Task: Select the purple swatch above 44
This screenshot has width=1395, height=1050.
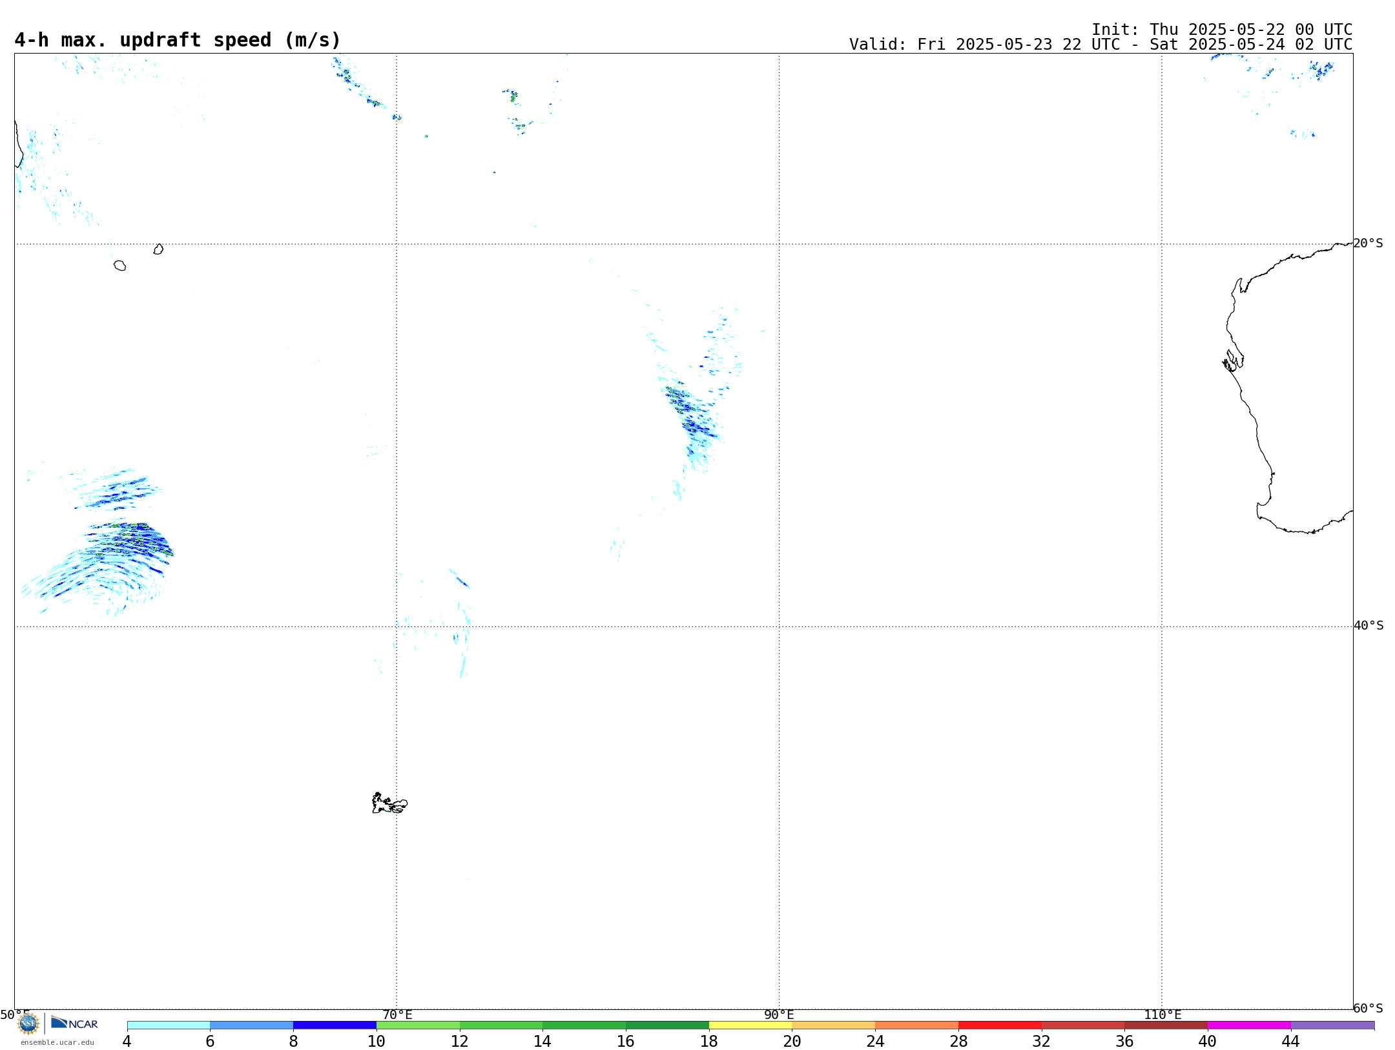Action: pos(1332,1025)
